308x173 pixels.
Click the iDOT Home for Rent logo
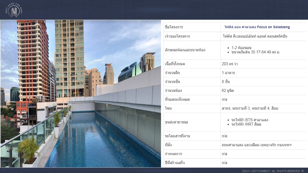point(14,10)
